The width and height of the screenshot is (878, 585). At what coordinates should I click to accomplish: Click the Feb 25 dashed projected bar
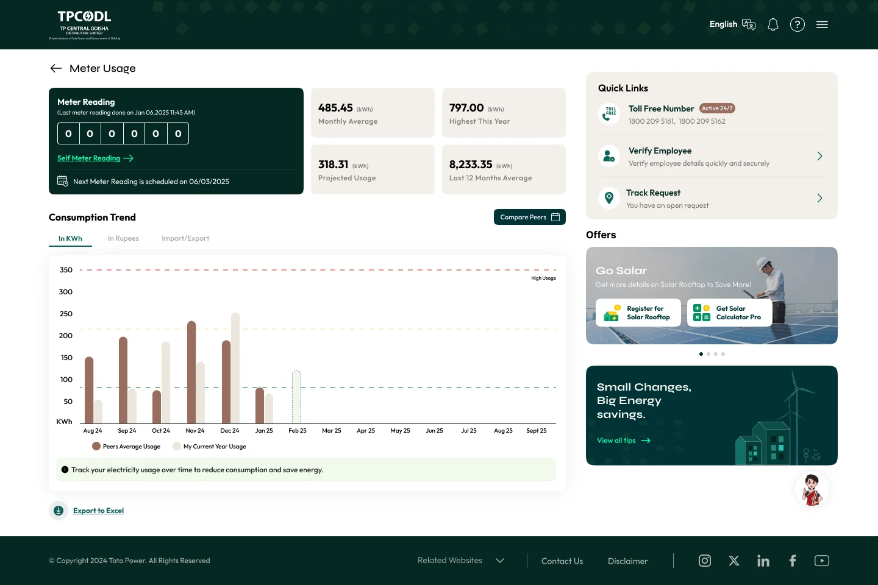tap(296, 397)
